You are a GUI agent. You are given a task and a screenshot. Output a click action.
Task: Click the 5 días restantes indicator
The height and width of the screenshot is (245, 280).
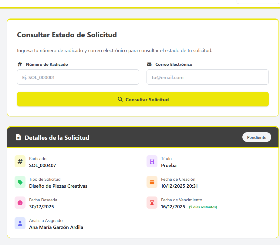(x=203, y=207)
